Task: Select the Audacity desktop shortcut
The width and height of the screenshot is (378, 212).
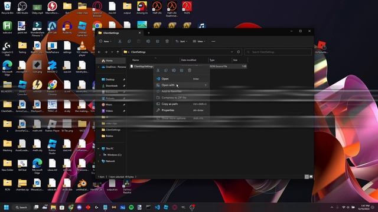Action: click(67, 28)
